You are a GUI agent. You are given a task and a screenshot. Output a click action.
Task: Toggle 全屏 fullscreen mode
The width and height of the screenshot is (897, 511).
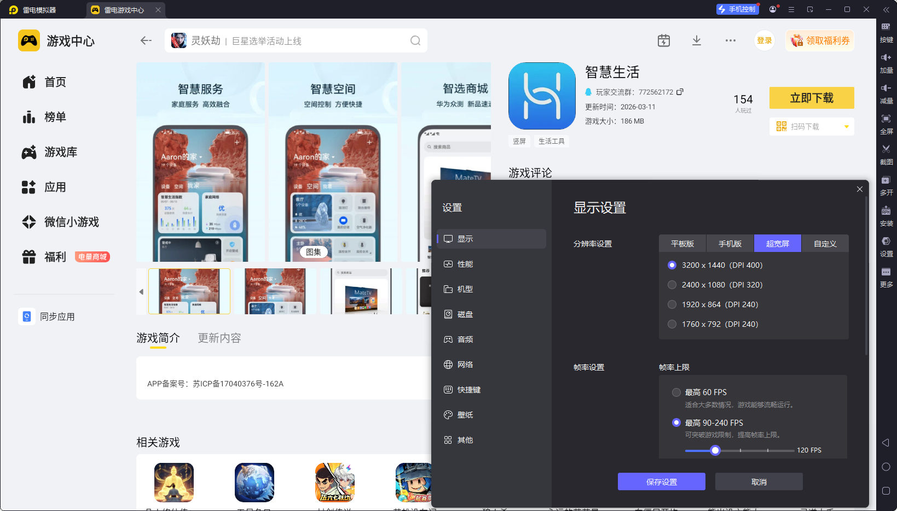886,124
